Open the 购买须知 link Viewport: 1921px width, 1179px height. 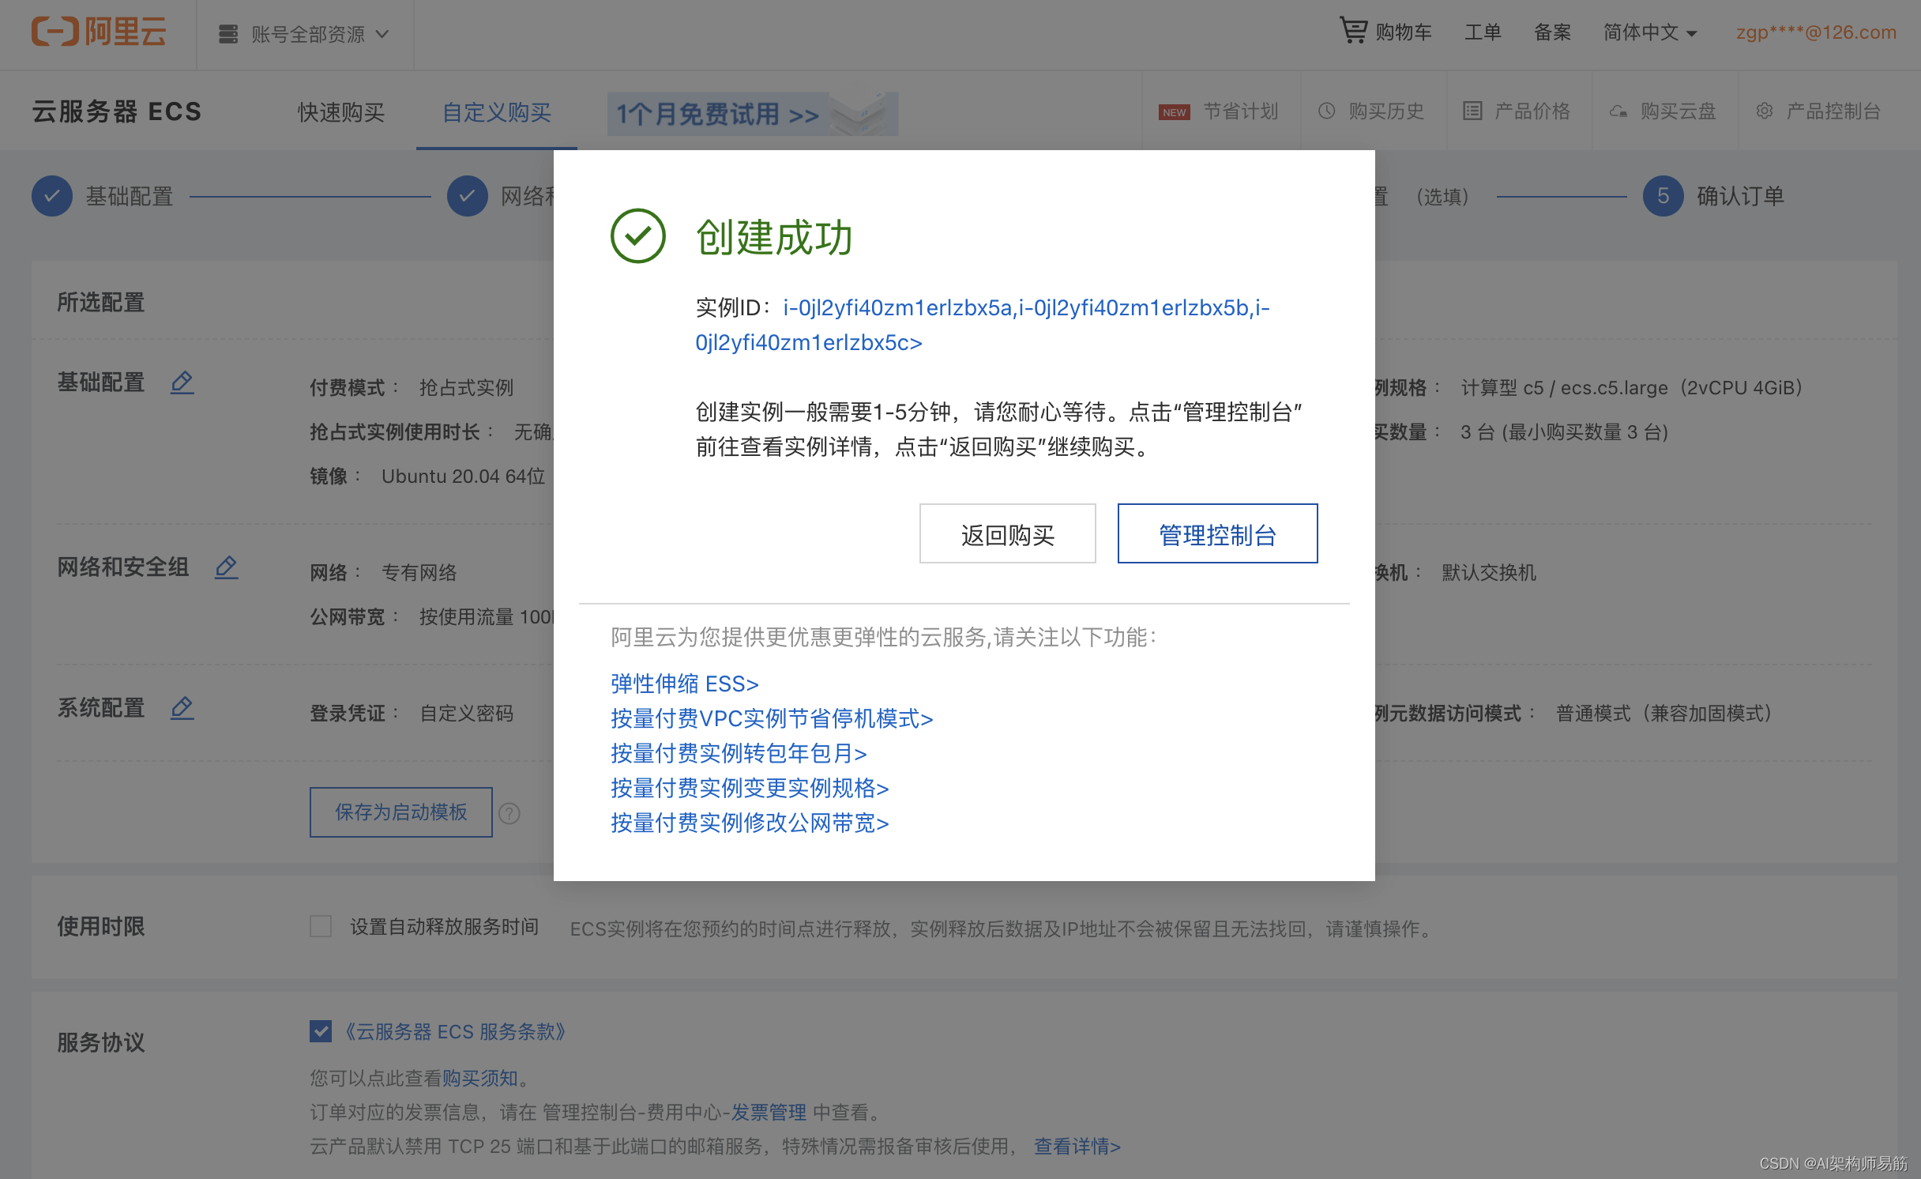479,1078
